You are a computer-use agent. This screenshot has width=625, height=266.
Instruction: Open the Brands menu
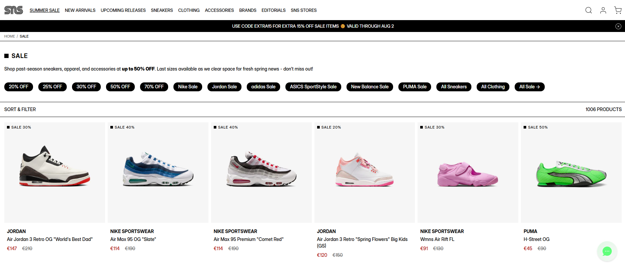pyautogui.click(x=248, y=10)
